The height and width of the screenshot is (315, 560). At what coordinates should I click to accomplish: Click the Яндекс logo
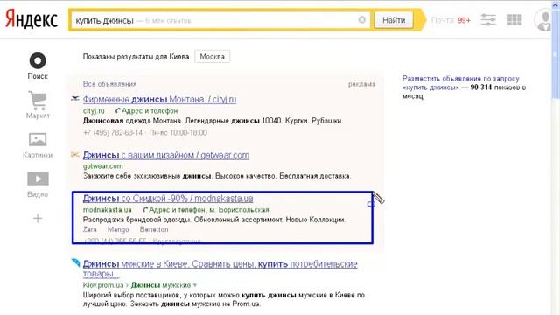tap(31, 19)
